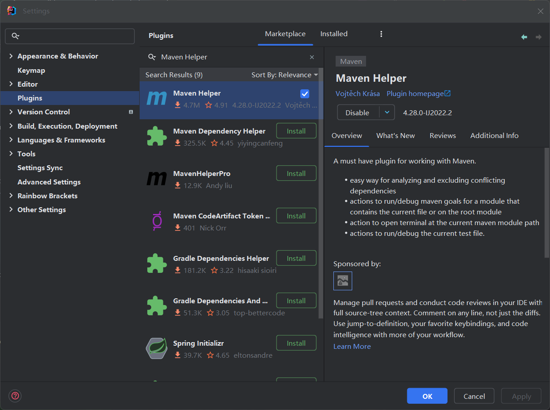Install the Spring Initializr plugin
Image resolution: width=550 pixels, height=410 pixels.
296,343
